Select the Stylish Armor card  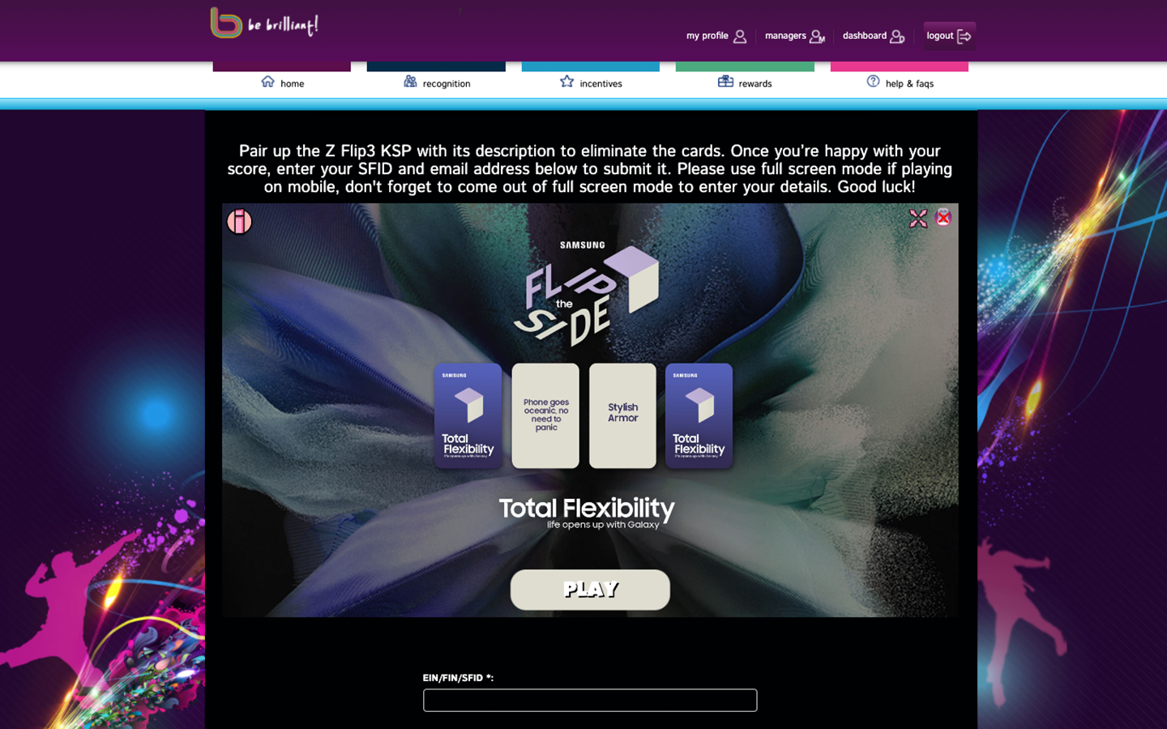(622, 416)
